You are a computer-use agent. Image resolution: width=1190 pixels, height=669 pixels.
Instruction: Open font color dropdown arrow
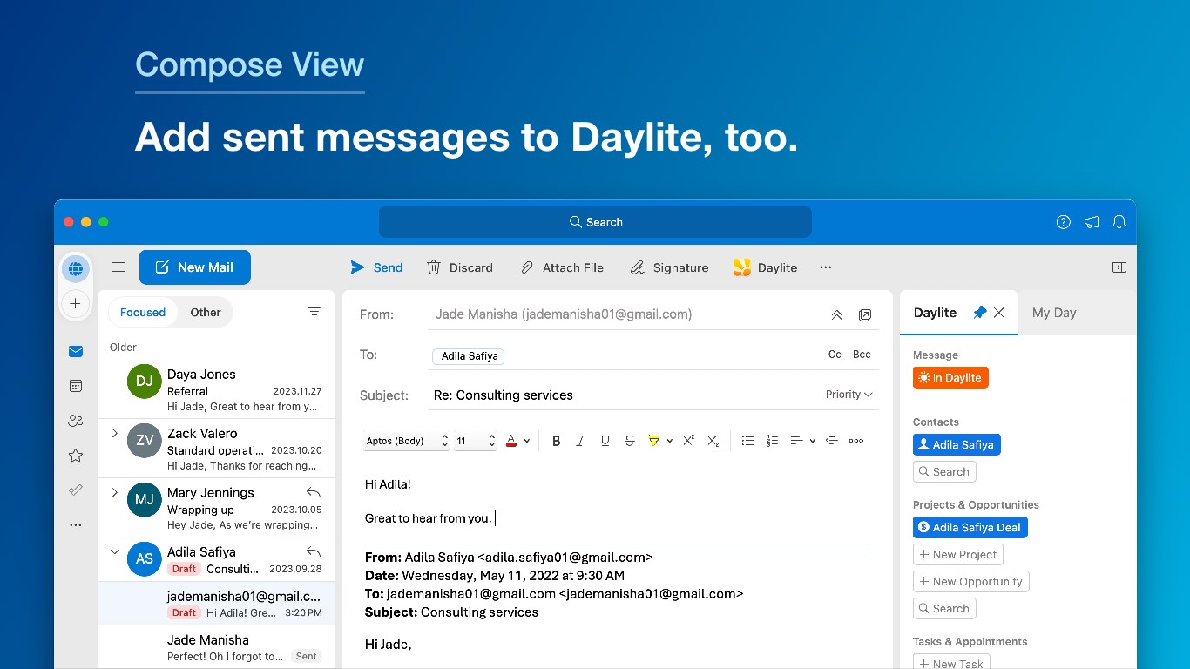tap(527, 441)
